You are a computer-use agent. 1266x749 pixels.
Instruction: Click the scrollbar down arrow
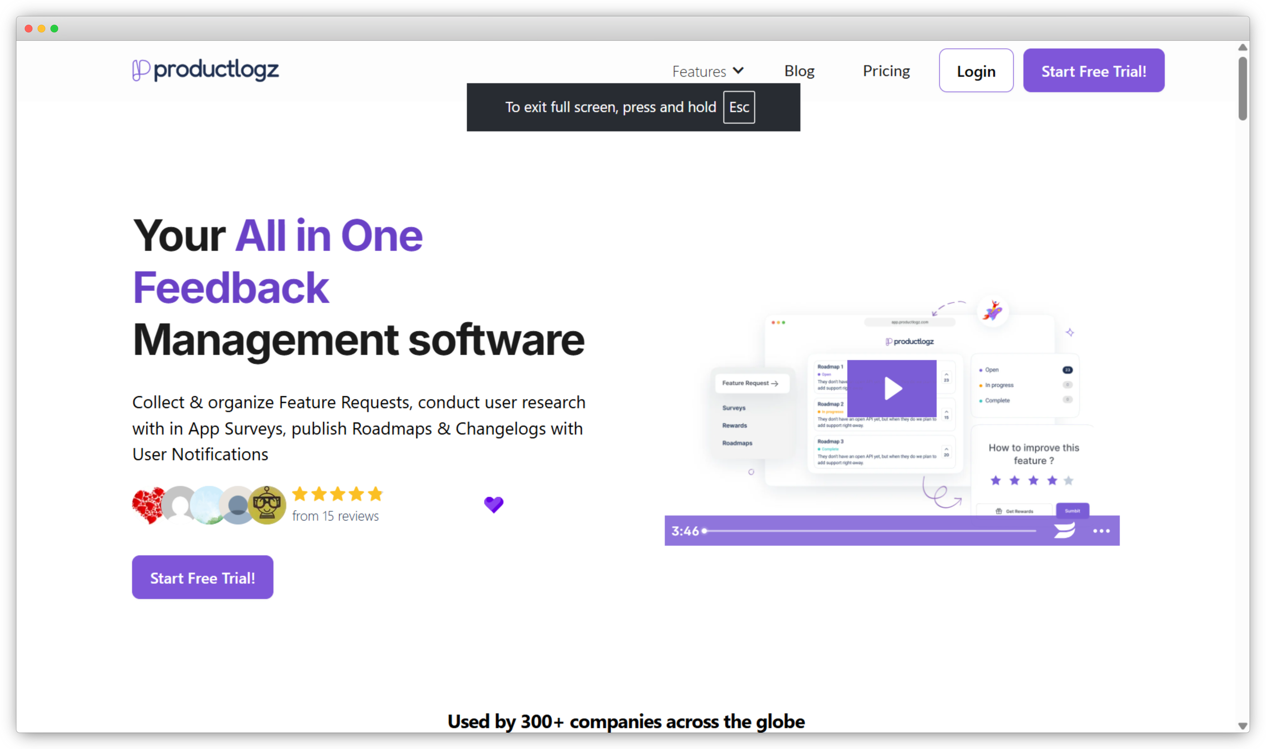coord(1242,726)
